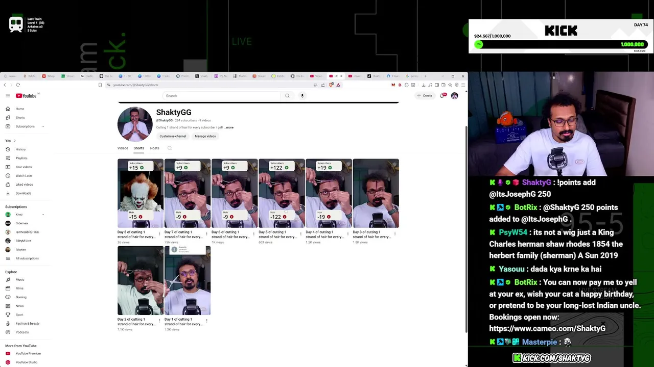
Task: Bookmark icon beside address bar
Action: click(100, 85)
